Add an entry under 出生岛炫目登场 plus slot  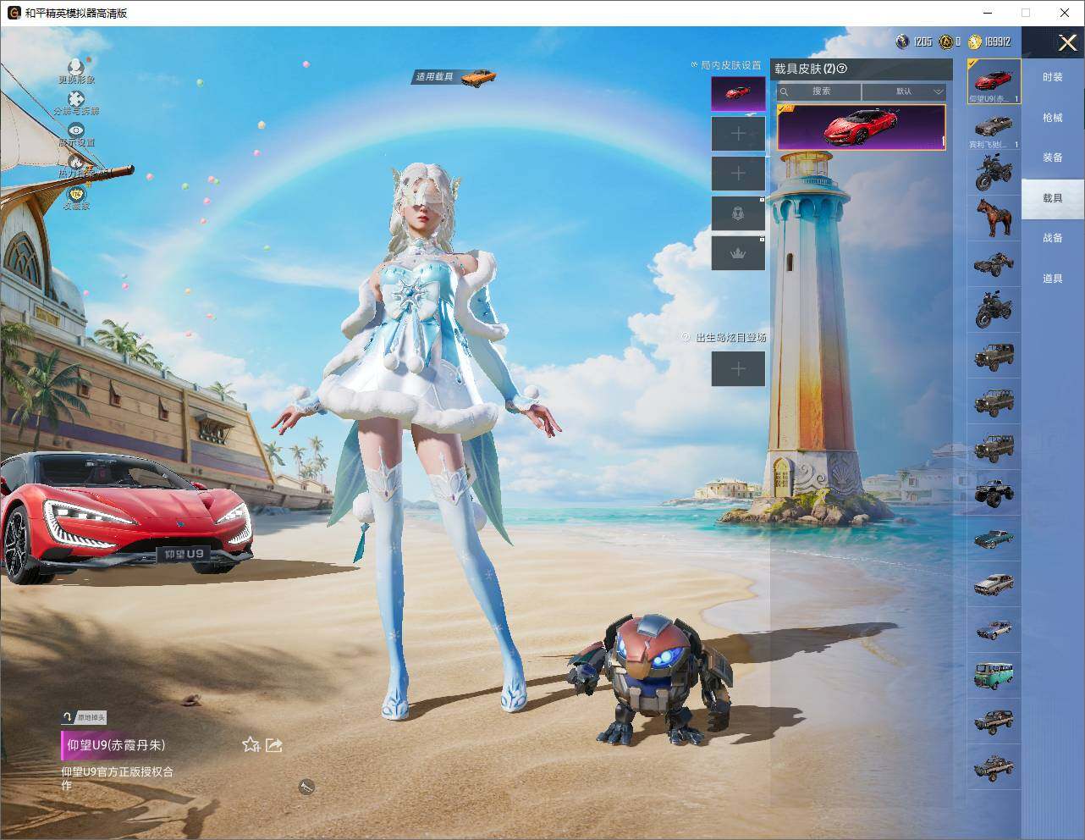[x=738, y=368]
